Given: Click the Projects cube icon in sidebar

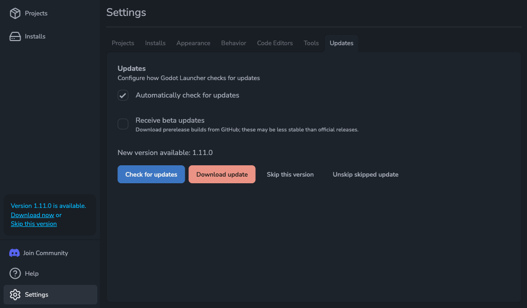Looking at the screenshot, I should pyautogui.click(x=15, y=13).
